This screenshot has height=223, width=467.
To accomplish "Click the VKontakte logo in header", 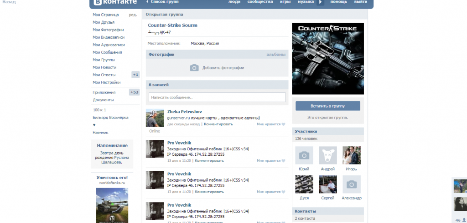I will tap(115, 2).
